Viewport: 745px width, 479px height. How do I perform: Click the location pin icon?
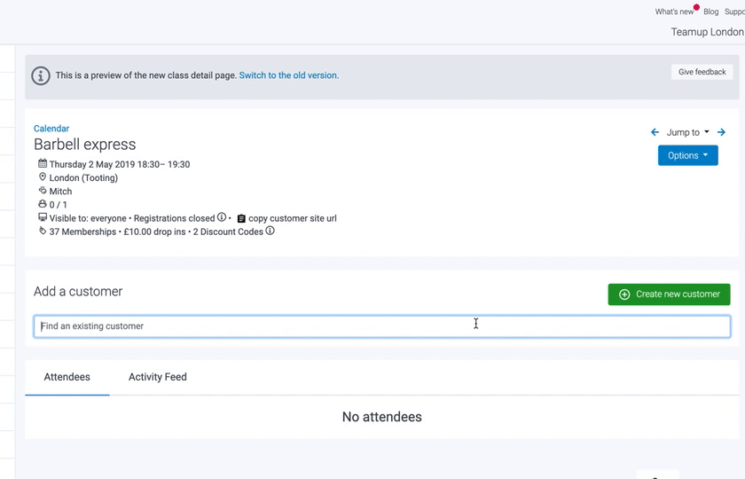click(43, 177)
